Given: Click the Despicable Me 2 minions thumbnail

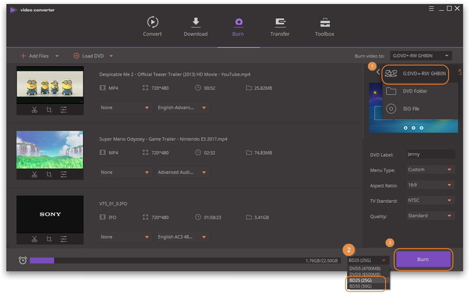Looking at the screenshot, I should 50,85.
